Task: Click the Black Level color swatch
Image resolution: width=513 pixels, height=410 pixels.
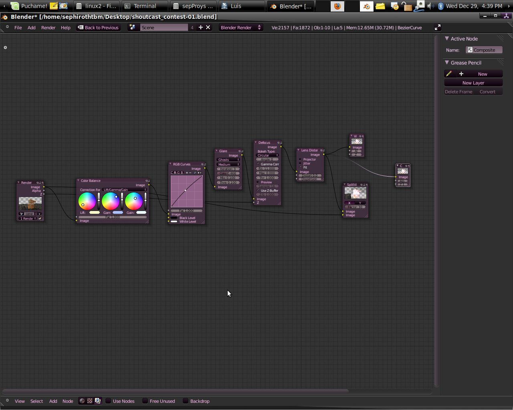Action: click(174, 218)
